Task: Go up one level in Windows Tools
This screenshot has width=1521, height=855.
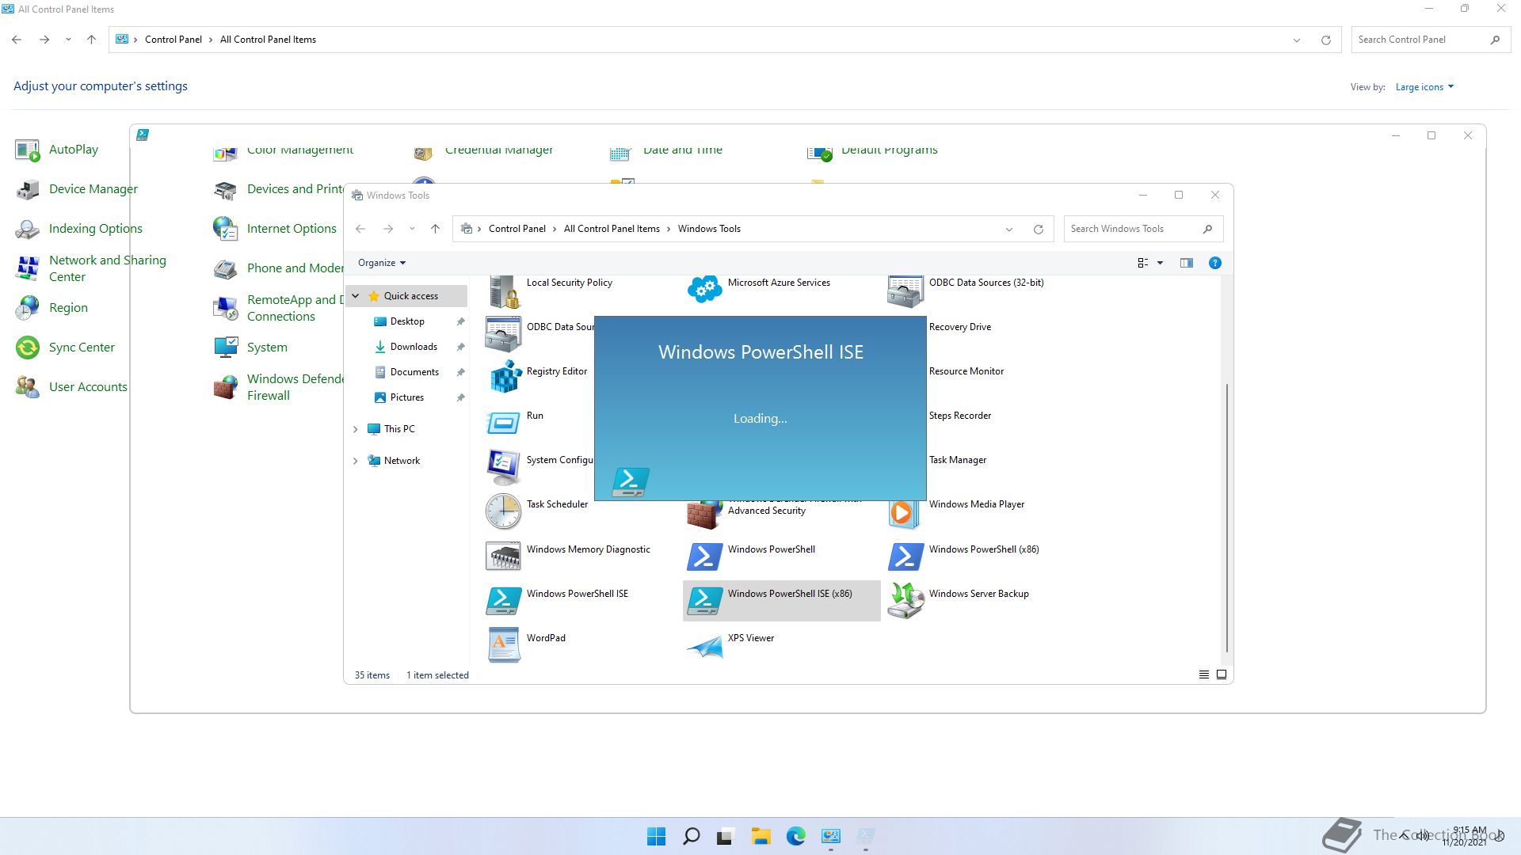Action: (x=435, y=229)
